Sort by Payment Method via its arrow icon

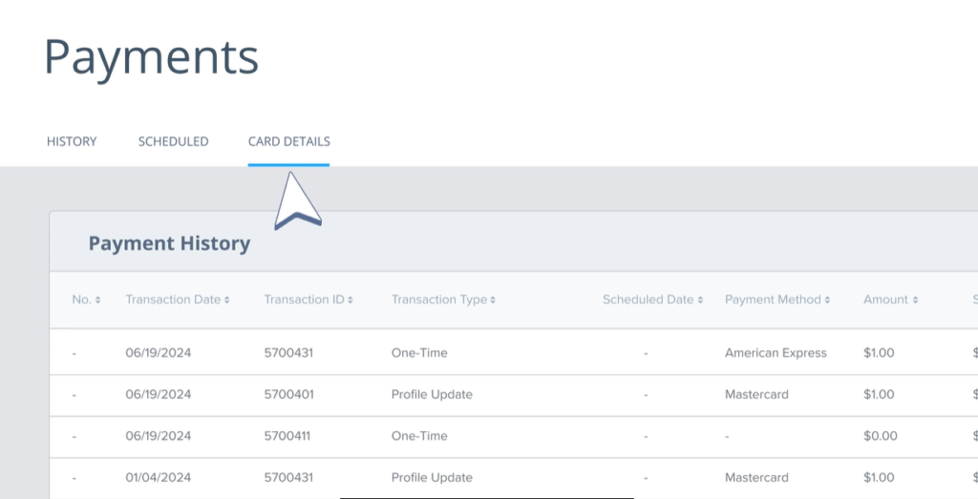827,301
